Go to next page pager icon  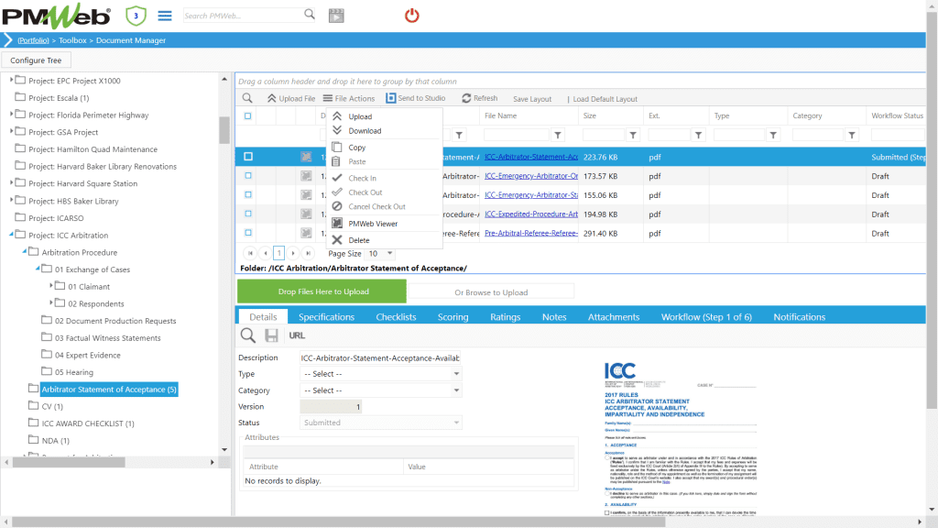(x=293, y=253)
